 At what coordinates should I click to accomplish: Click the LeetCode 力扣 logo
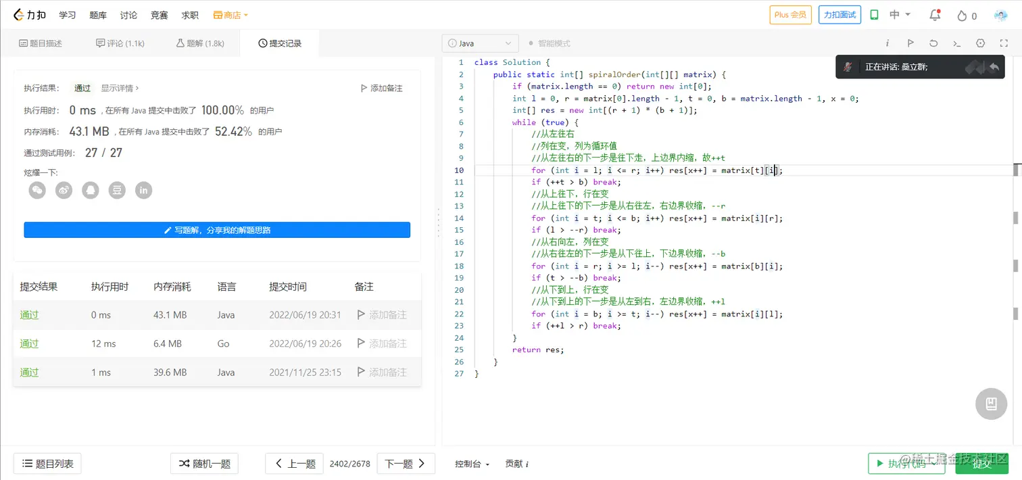point(28,15)
